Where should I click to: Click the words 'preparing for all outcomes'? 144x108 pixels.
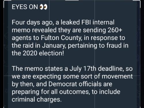point(51,92)
